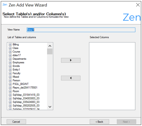Select the Room table entry

(x=16, y=91)
